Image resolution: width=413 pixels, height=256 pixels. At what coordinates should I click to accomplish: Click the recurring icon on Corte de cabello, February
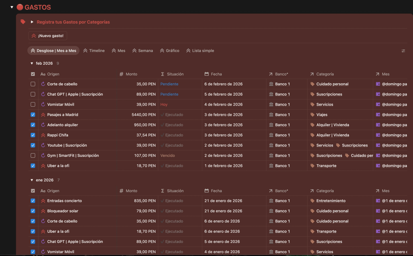(x=43, y=84)
